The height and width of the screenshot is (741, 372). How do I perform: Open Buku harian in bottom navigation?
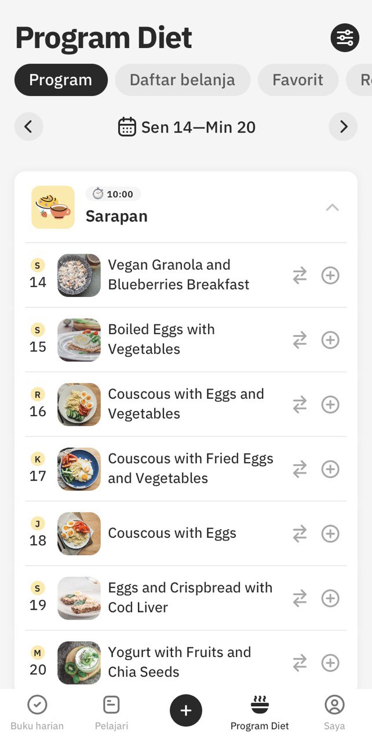click(37, 713)
